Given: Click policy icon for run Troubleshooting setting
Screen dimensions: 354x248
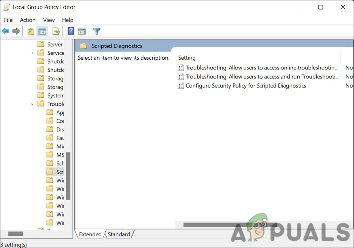Looking at the screenshot, I should 181,77.
